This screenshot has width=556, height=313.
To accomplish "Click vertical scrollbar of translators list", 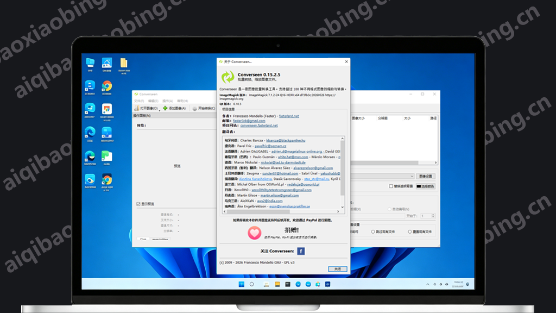I will point(342,168).
